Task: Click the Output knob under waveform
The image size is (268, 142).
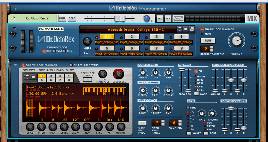Action: [x=121, y=127]
